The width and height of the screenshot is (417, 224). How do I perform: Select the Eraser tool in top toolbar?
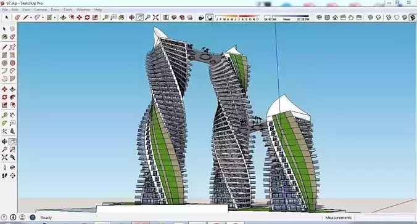click(17, 17)
